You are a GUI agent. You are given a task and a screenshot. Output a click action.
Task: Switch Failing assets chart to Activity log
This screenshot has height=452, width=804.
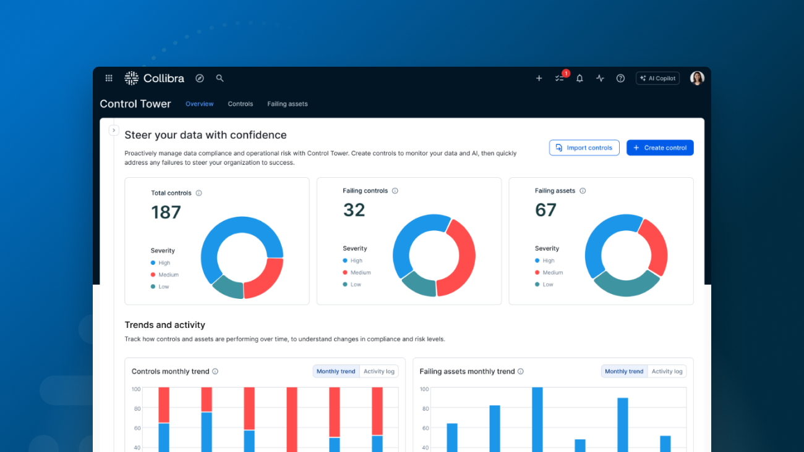pyautogui.click(x=667, y=372)
